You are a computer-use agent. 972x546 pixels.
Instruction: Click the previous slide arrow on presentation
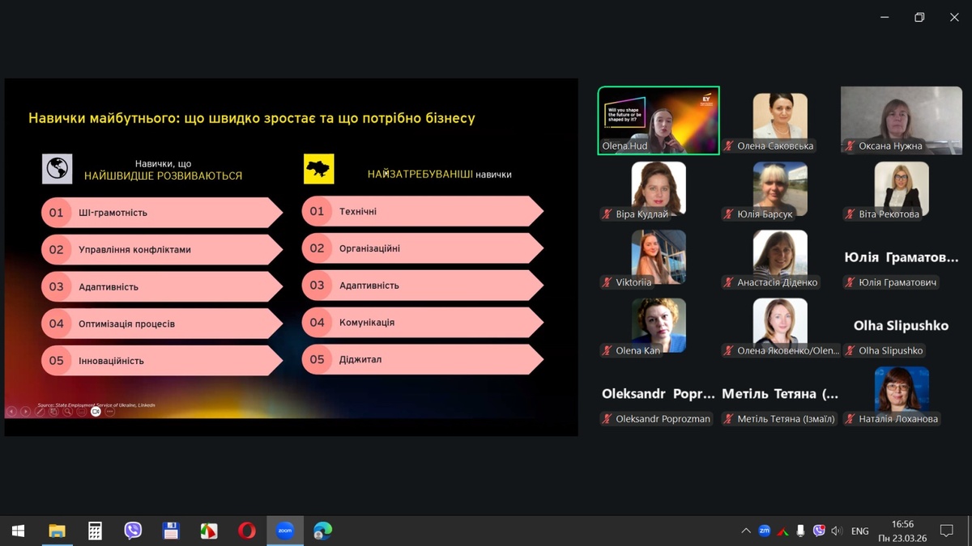tap(11, 412)
